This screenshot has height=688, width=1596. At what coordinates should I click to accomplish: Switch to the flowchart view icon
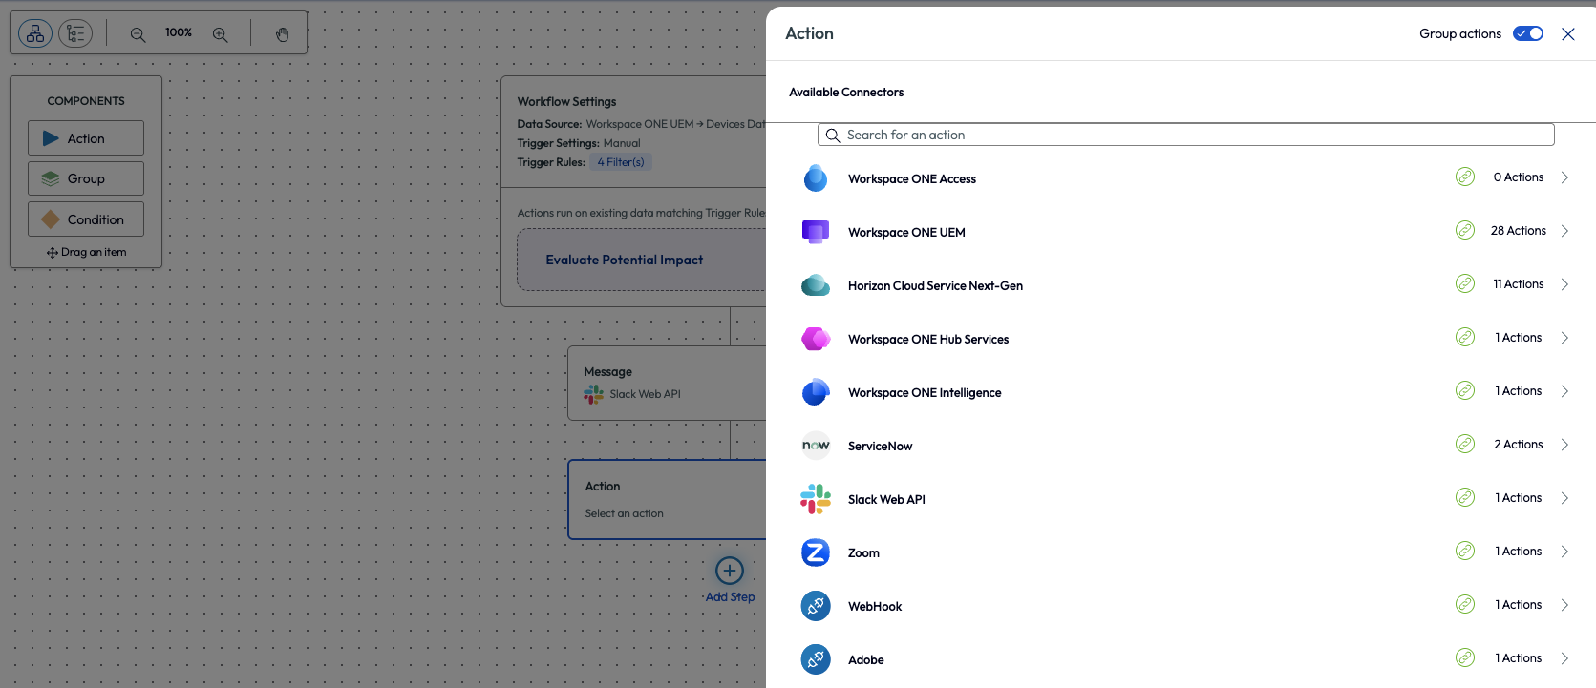click(x=35, y=33)
